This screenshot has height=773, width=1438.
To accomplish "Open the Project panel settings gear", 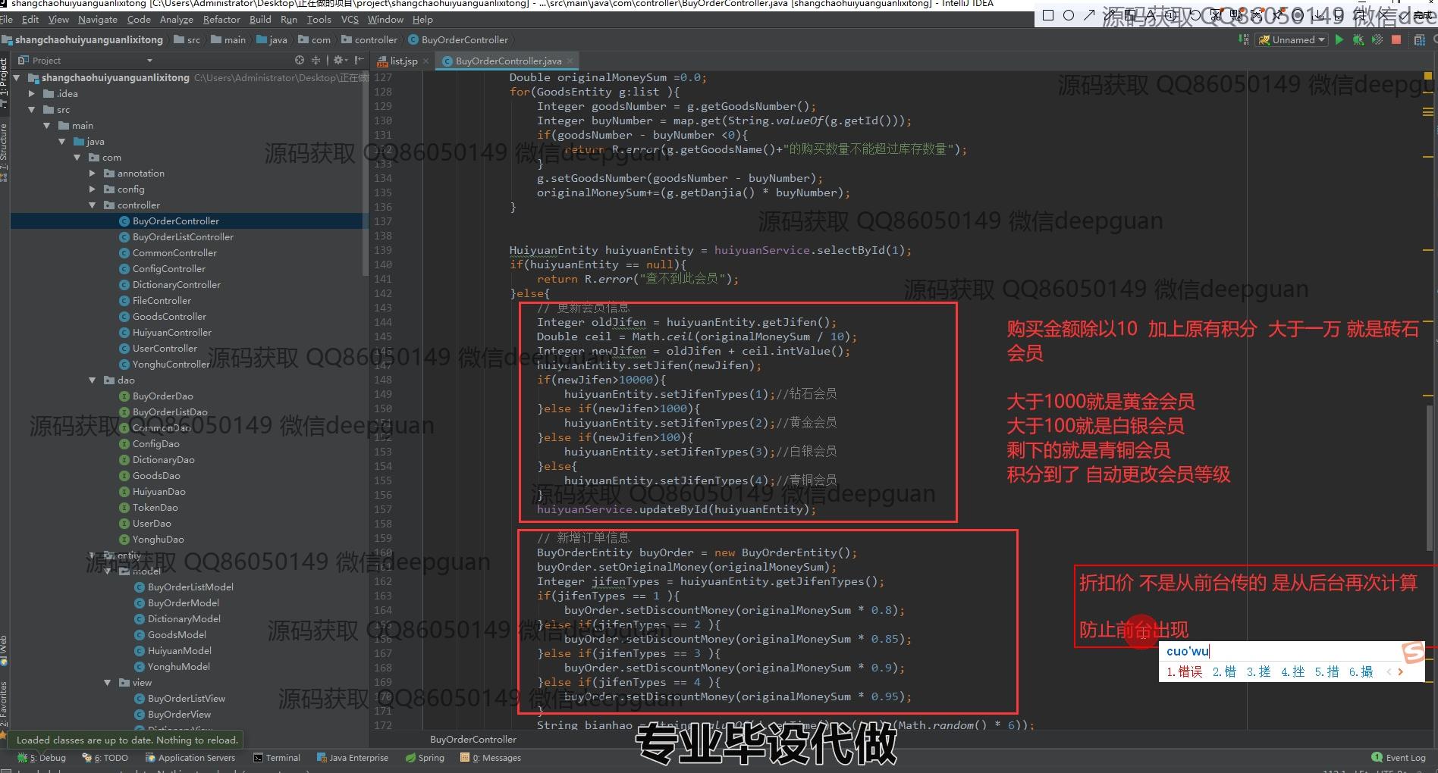I will (x=338, y=60).
